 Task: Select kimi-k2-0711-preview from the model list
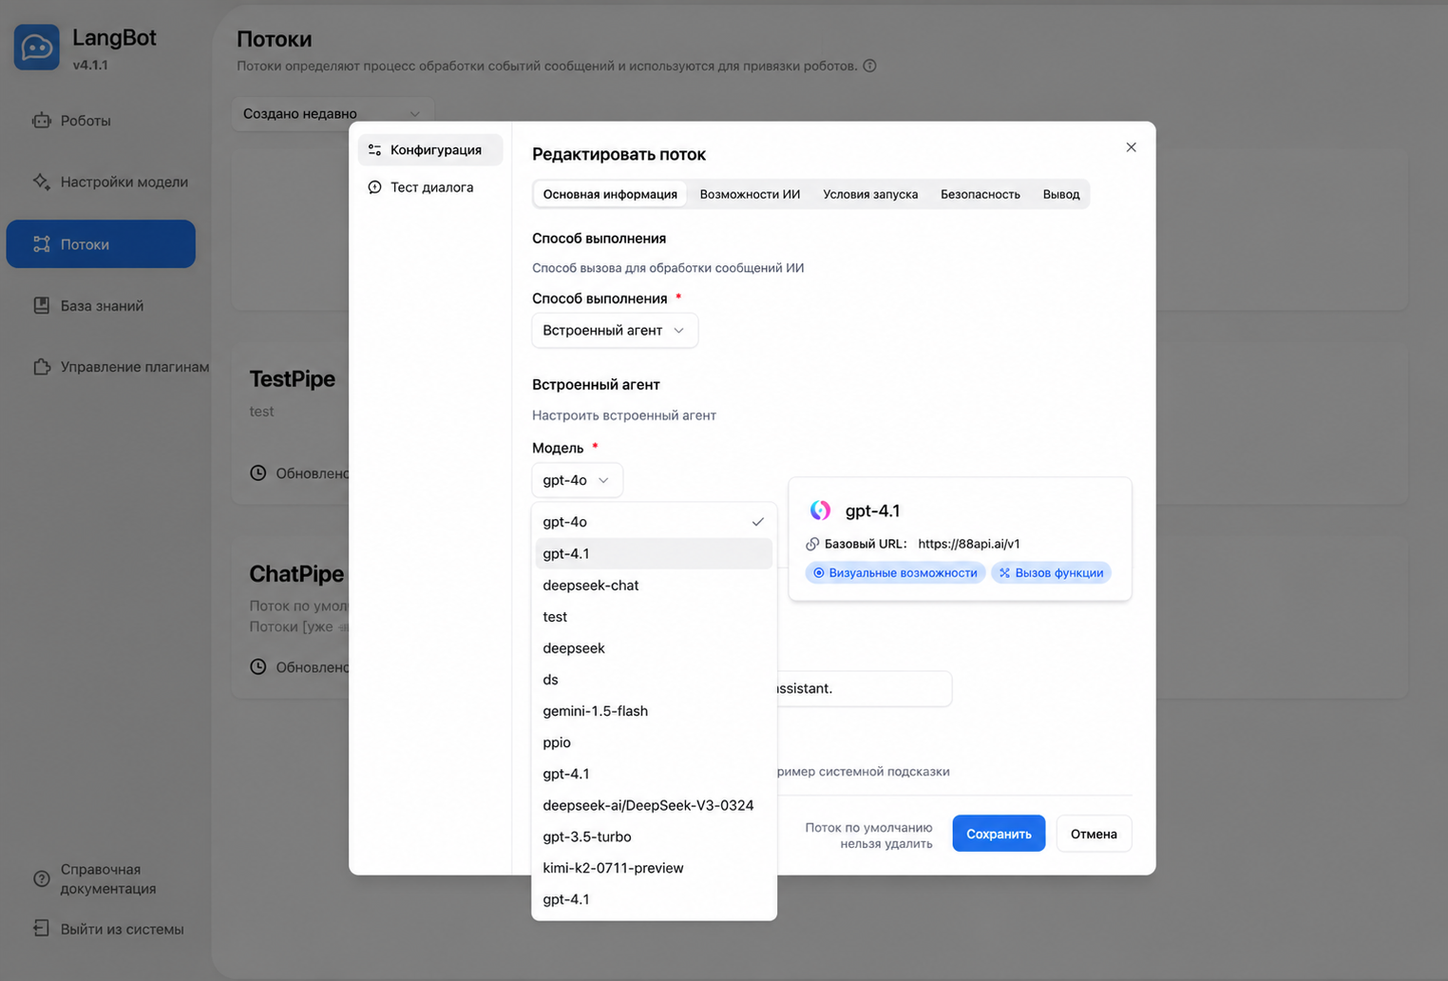click(654, 867)
